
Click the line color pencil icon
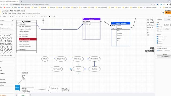35,16
